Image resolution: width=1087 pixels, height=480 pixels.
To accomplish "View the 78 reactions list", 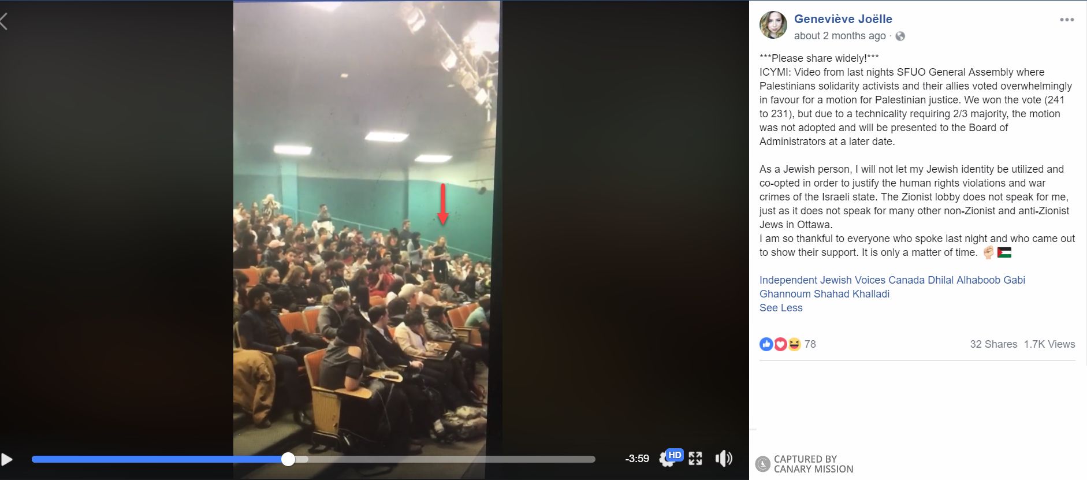I will click(x=810, y=344).
